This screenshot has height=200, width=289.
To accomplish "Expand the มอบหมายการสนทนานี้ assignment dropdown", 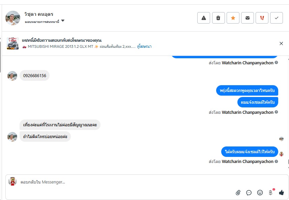I will [63, 21].
